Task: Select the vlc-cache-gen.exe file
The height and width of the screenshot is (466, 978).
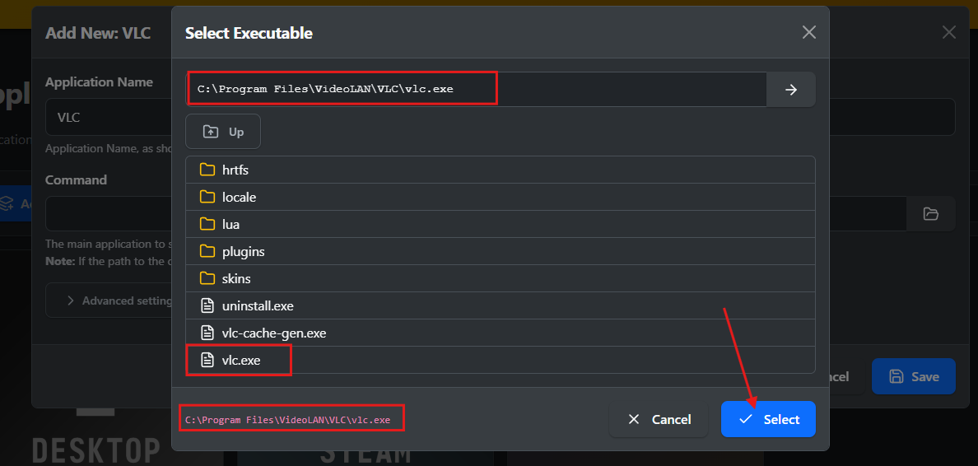Action: pos(501,333)
